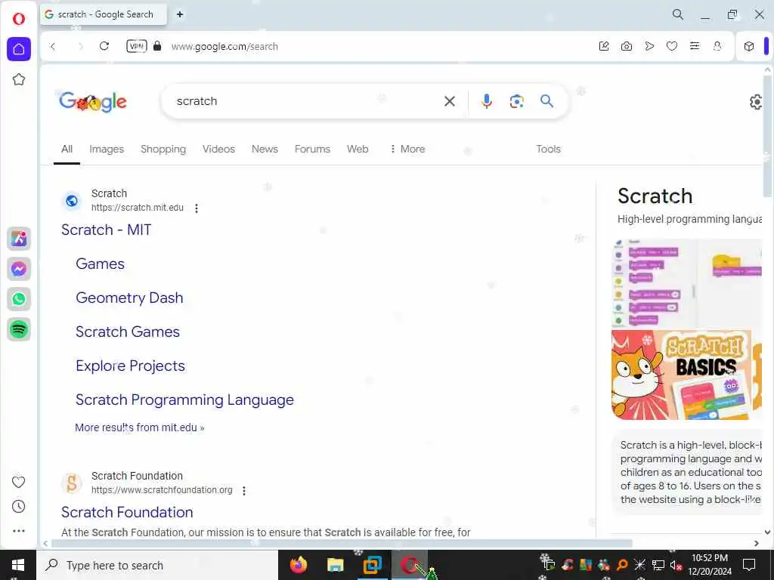This screenshot has height=580, width=774.
Task: Open the notification center speech bubble icon
Action: click(749, 565)
